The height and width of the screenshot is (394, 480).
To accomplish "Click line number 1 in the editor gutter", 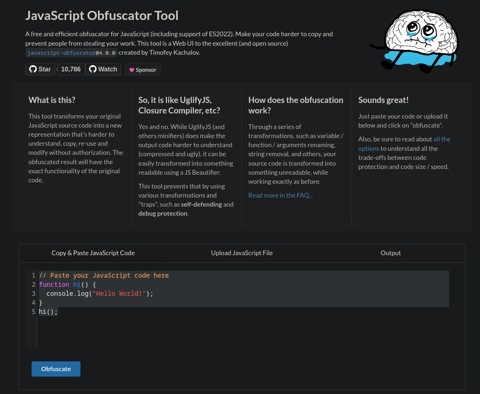I will 33,275.
